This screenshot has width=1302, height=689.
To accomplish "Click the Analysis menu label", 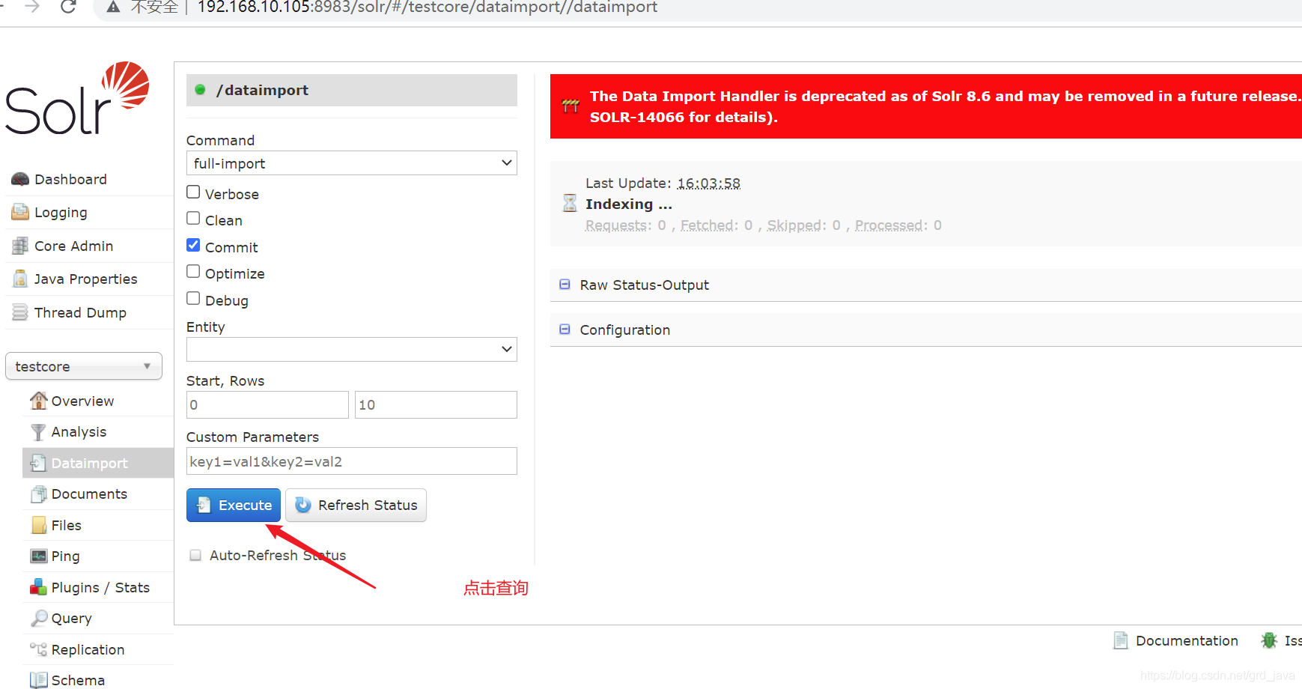I will coord(79,432).
